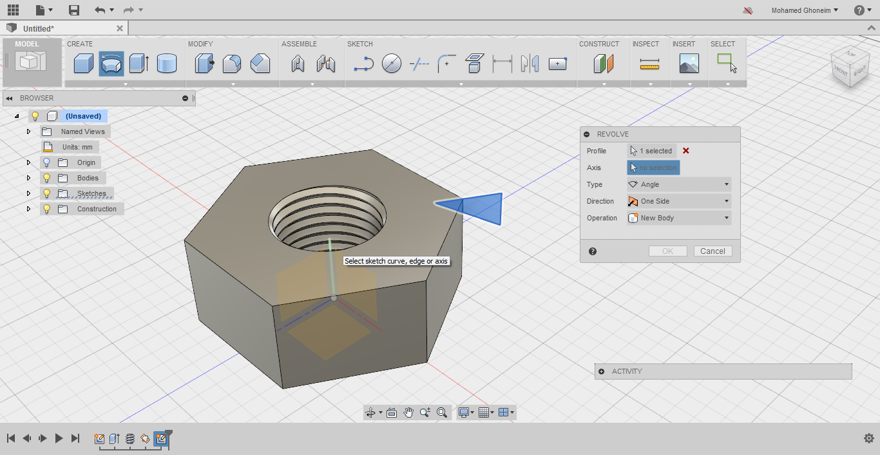880x455 pixels.
Task: Click the Fillet tool in Modify
Action: point(232,64)
